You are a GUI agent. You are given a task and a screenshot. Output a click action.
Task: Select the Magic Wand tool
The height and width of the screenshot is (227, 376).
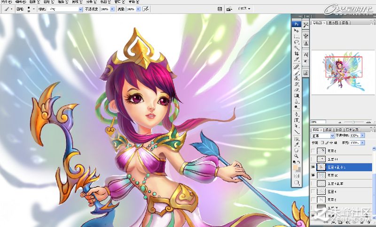(297, 47)
